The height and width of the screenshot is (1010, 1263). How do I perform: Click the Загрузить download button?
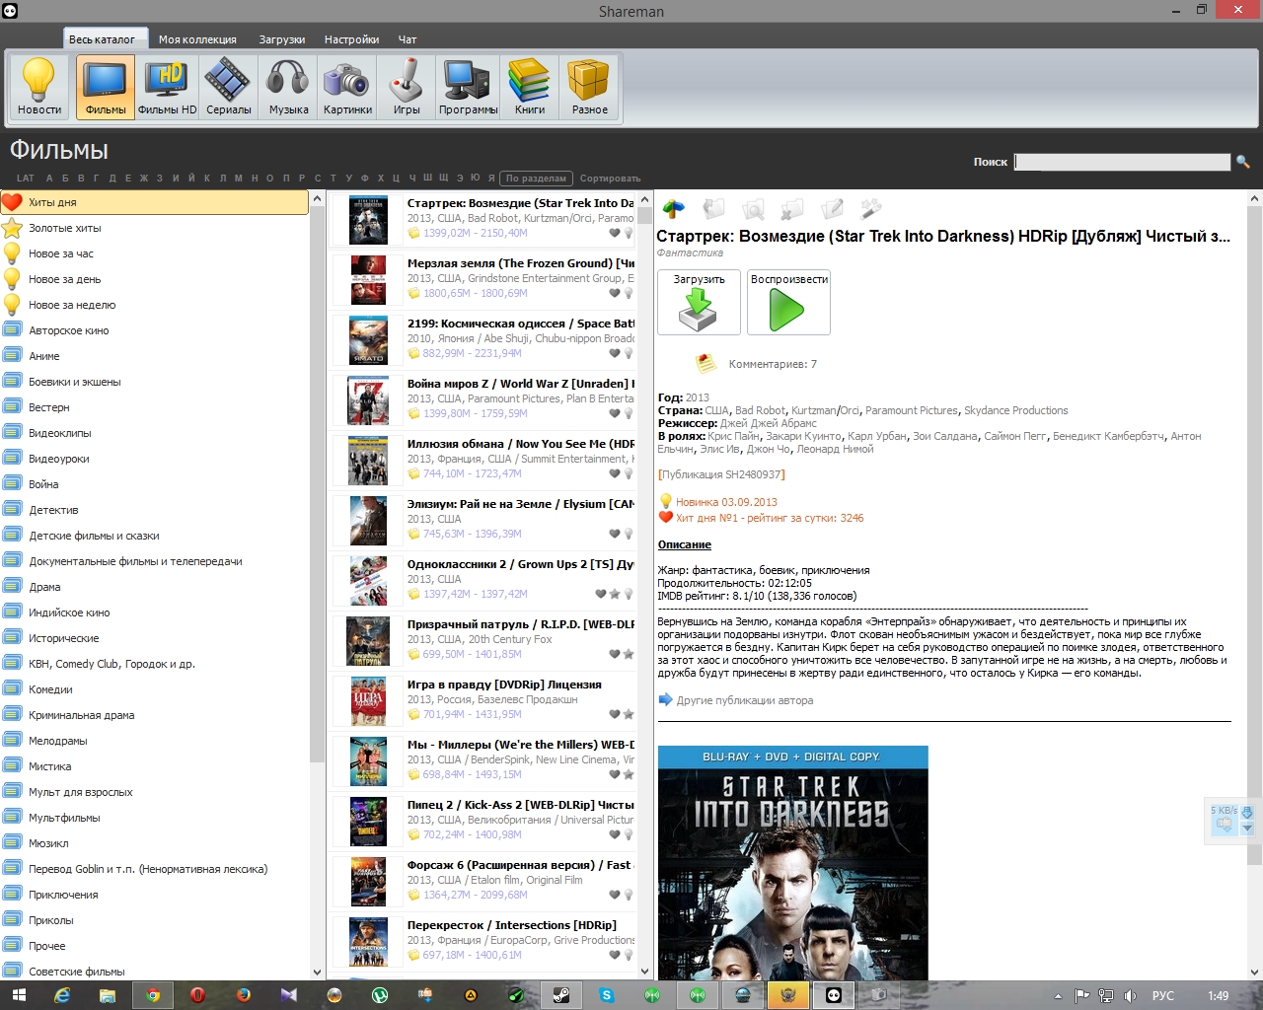click(x=699, y=303)
